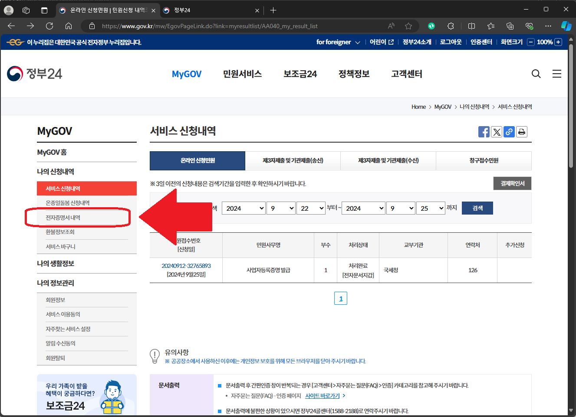This screenshot has width=576, height=417.
Task: Open start month 9 dropdown
Action: (281, 208)
